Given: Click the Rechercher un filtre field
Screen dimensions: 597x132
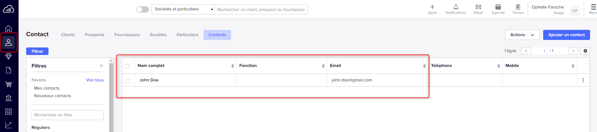Looking at the screenshot, I should [67, 115].
